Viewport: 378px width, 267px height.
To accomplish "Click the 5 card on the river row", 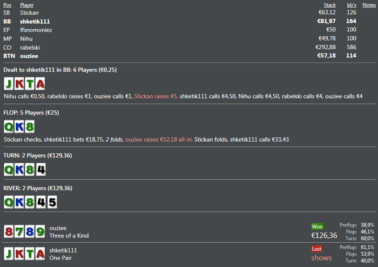I will click(50, 202).
